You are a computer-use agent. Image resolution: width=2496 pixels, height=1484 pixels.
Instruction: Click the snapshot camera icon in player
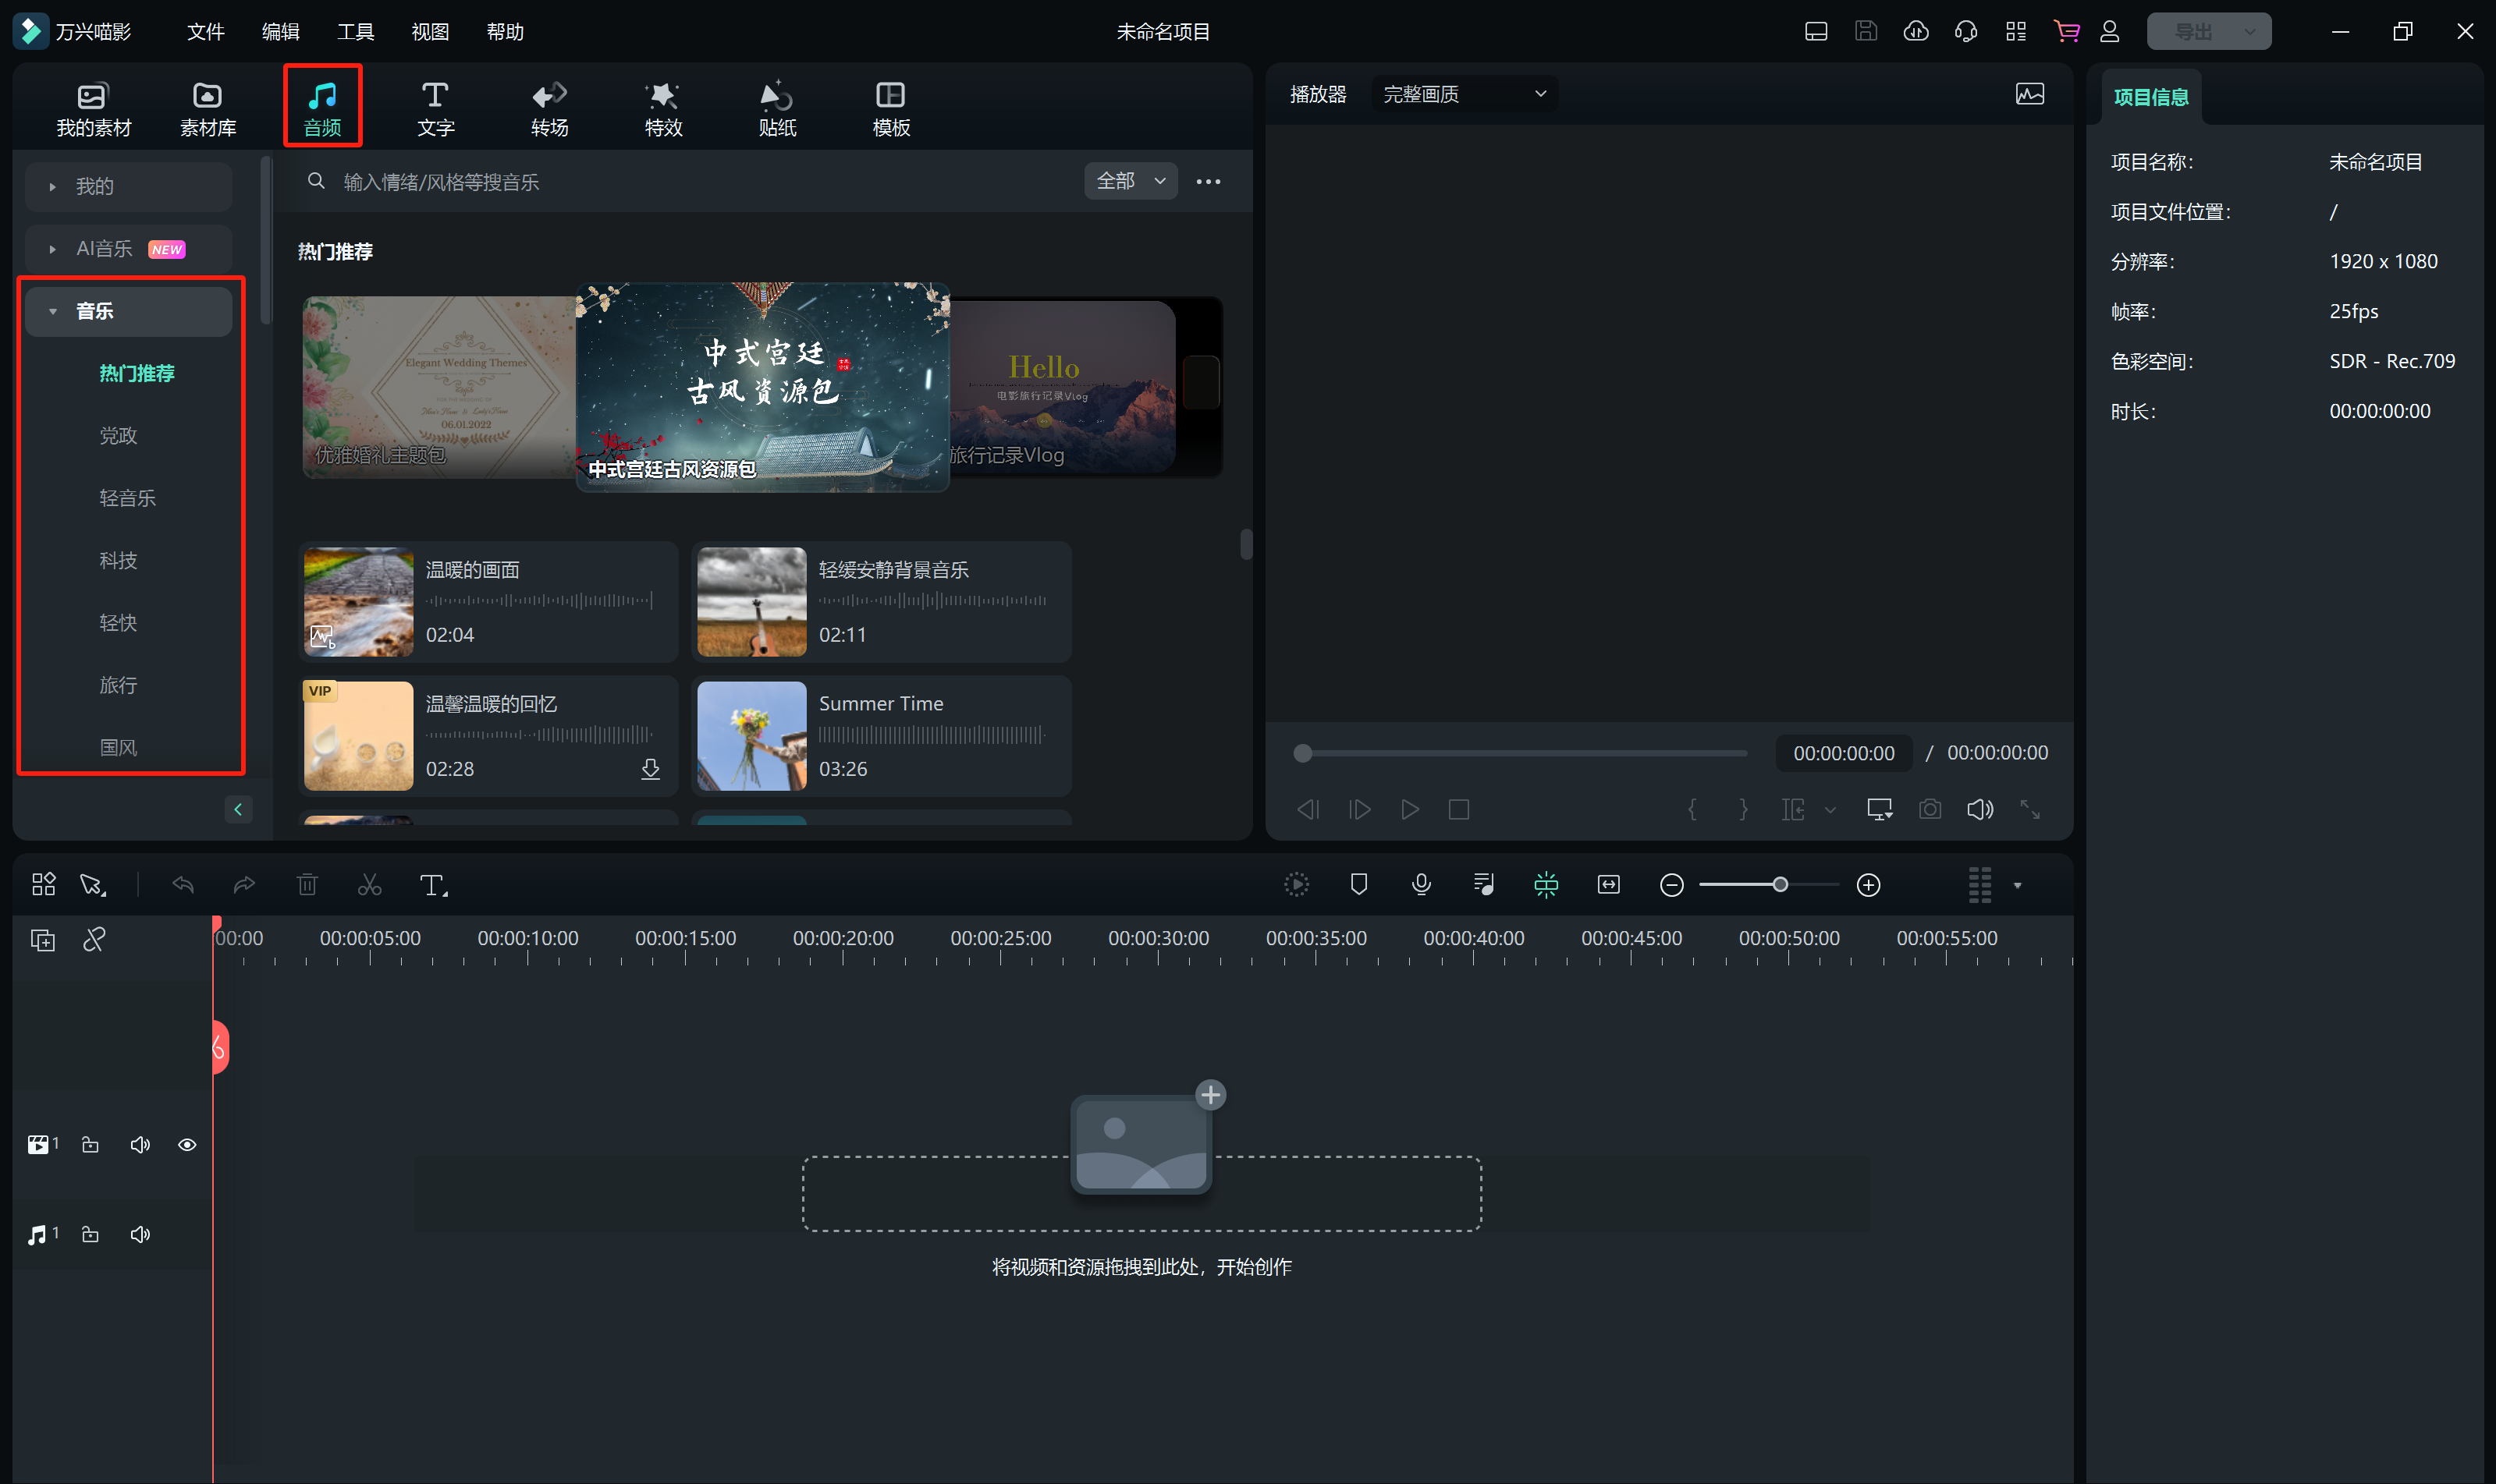(1930, 809)
